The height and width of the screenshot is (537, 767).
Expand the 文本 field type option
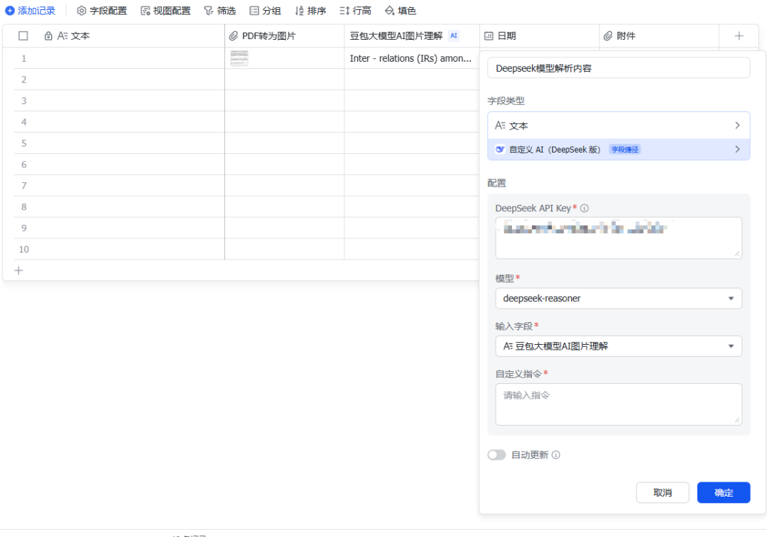[619, 126]
